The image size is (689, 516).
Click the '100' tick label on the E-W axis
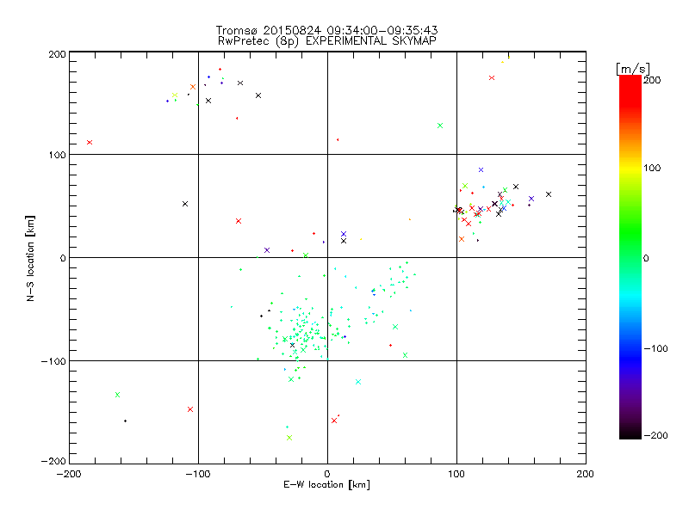pyautogui.click(x=456, y=475)
